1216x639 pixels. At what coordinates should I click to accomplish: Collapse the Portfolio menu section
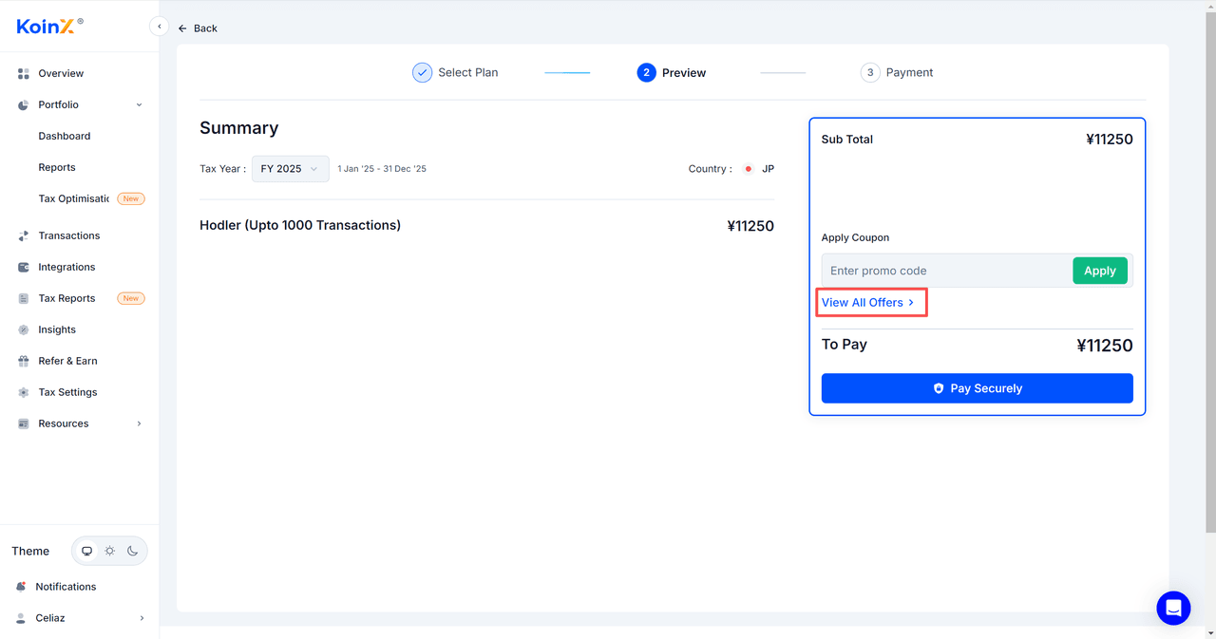pyautogui.click(x=139, y=104)
